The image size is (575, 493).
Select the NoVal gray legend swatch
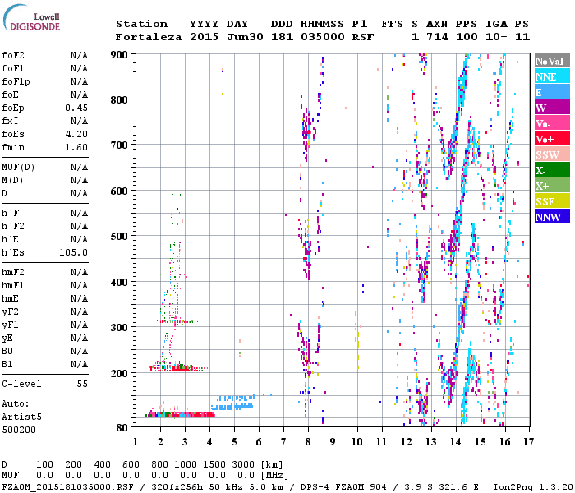point(550,61)
